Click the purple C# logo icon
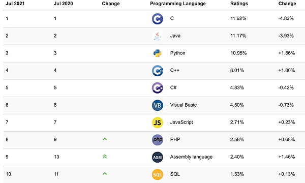 [x=158, y=88]
